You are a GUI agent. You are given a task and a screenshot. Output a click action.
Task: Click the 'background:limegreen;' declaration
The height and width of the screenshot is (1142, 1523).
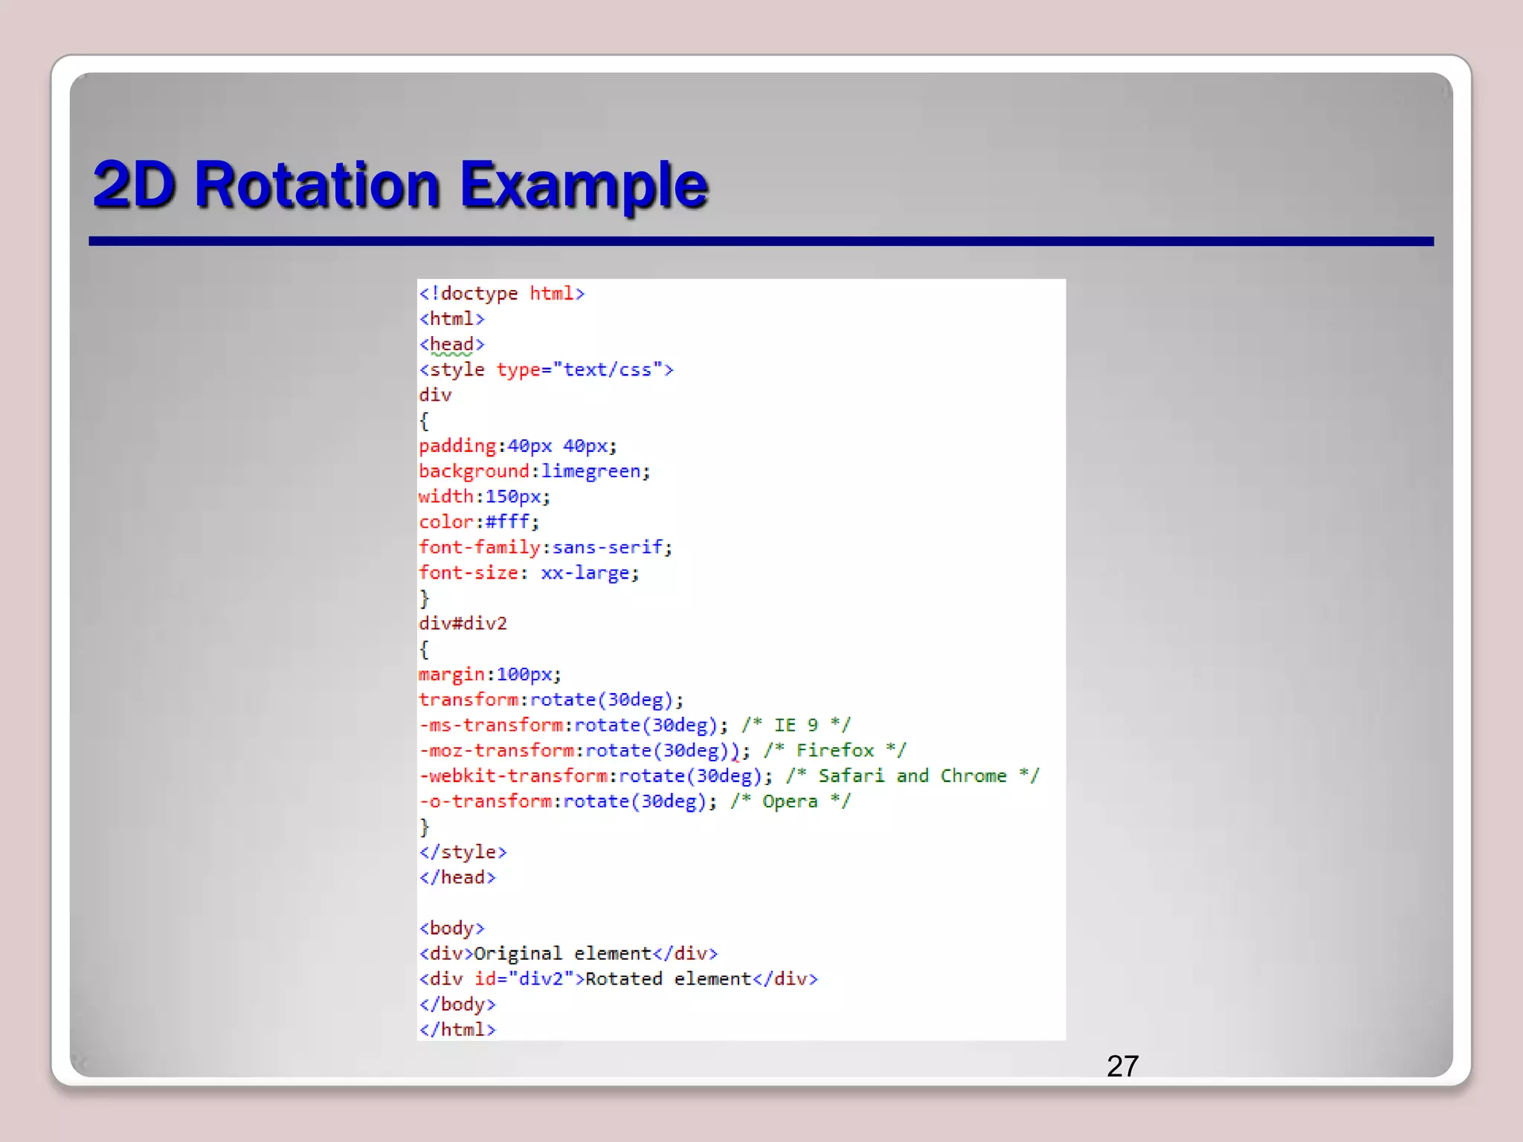534,471
